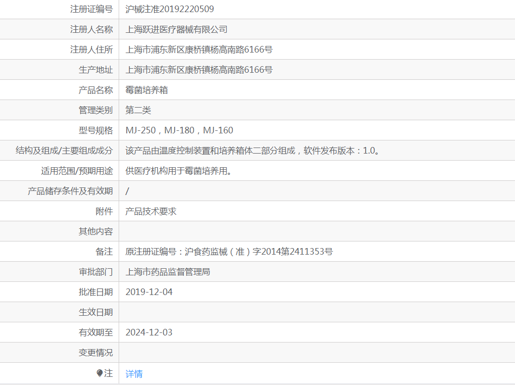Select registration number 沪械注准20192220509

point(170,9)
